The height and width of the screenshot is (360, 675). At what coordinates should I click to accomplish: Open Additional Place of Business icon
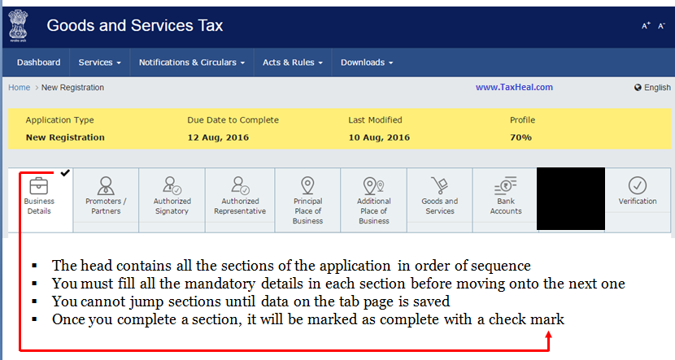point(373,184)
